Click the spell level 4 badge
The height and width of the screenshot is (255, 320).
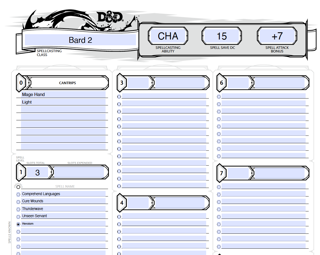click(x=122, y=203)
